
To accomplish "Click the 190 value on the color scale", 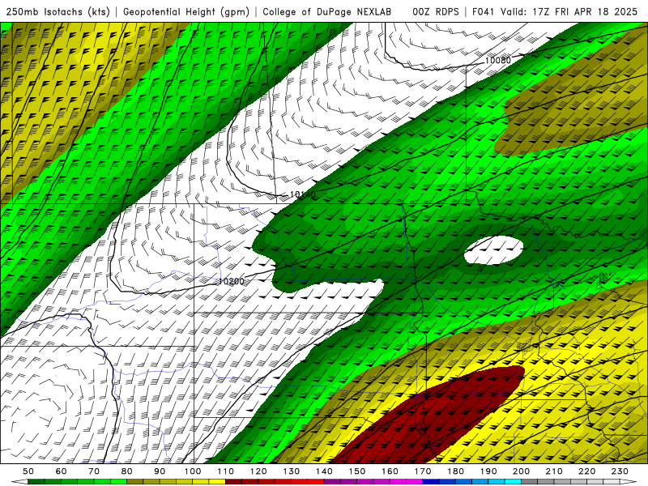I will (489, 471).
